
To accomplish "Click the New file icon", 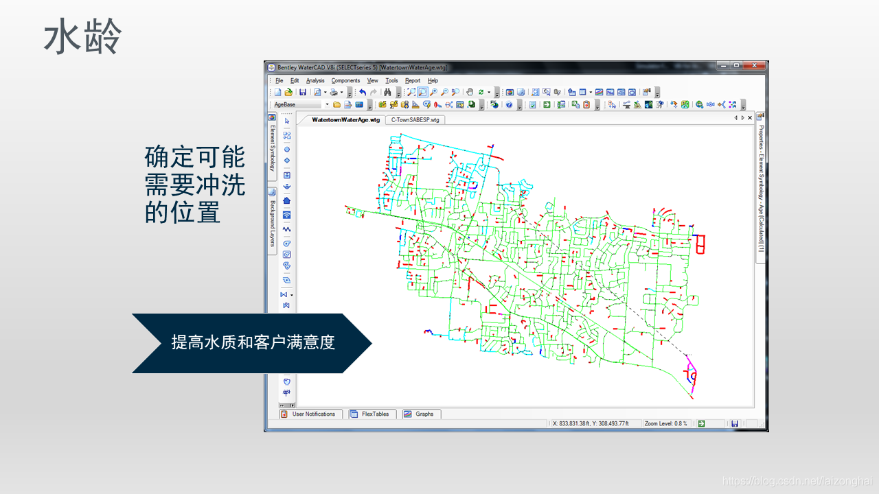I will 277,92.
